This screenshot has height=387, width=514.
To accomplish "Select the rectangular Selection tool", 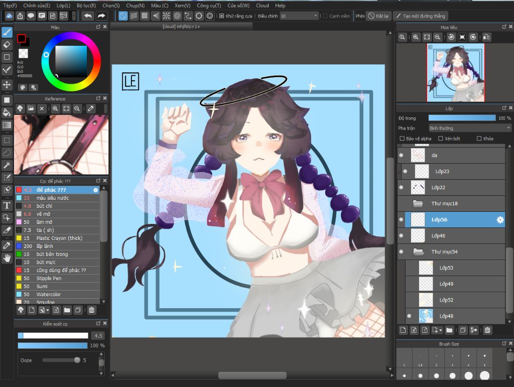I will [x=7, y=141].
